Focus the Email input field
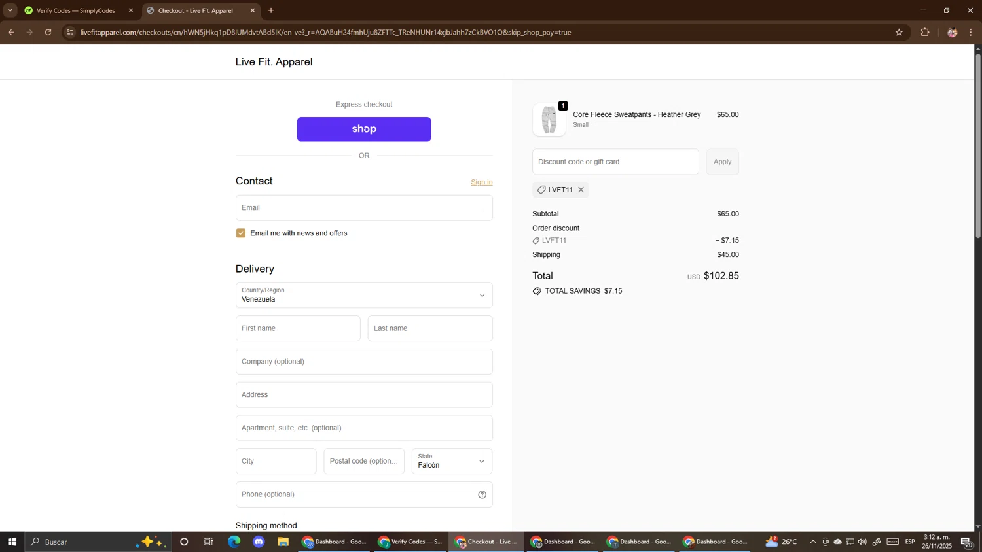 tap(364, 208)
